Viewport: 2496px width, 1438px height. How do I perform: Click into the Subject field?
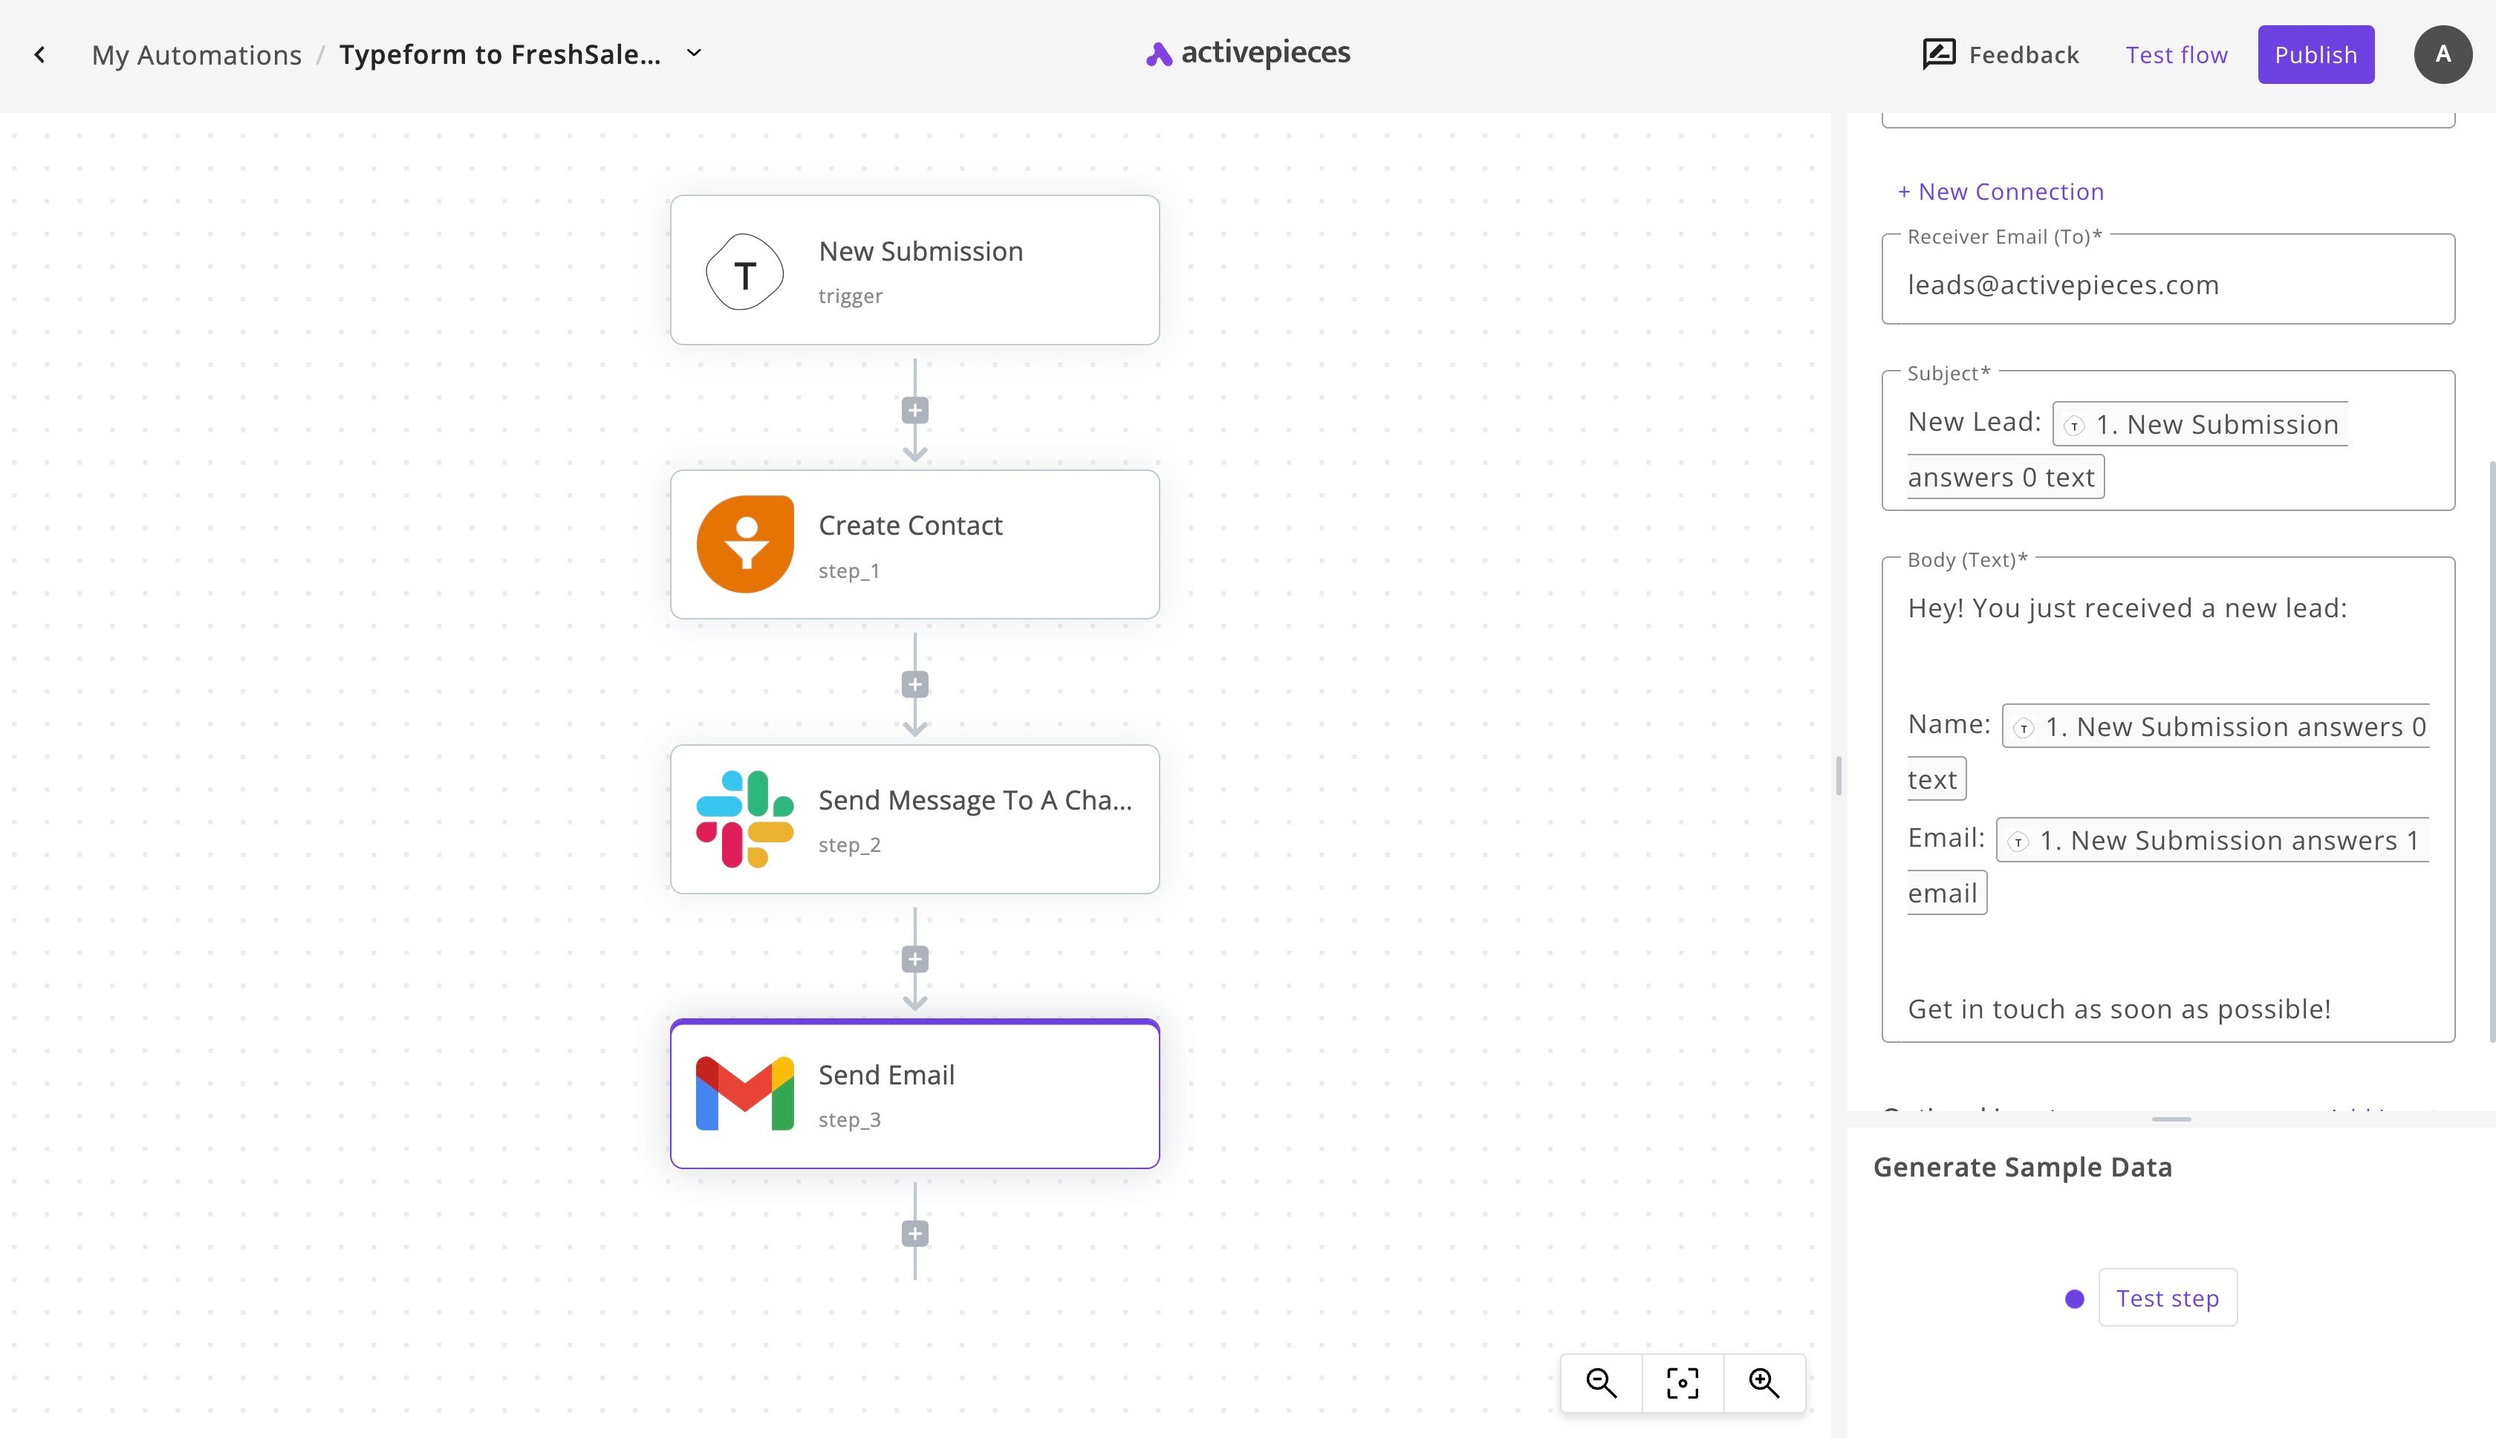pos(2168,440)
